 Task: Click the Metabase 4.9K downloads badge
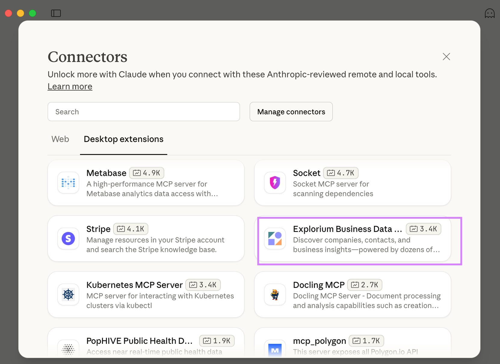[147, 173]
